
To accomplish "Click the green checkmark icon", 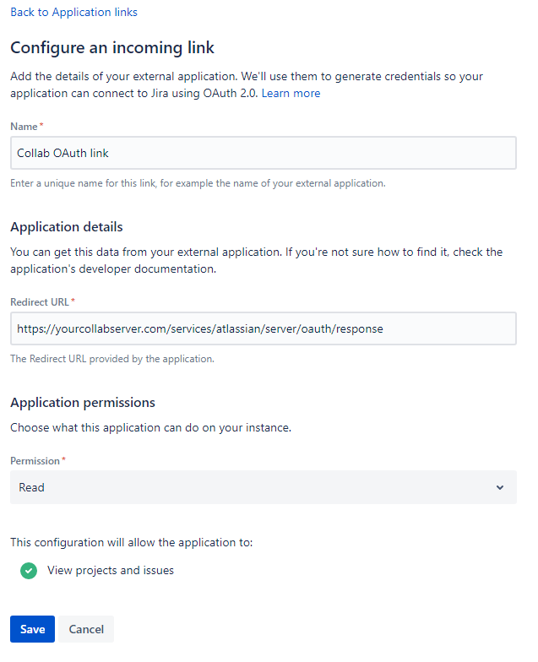I will coord(29,571).
